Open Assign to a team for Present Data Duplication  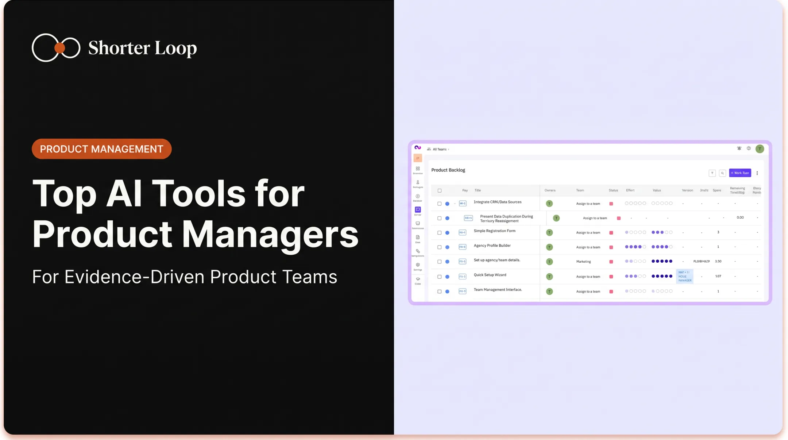595,218
